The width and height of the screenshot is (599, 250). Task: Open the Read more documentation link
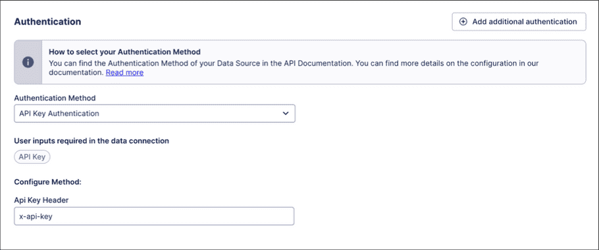coord(124,72)
